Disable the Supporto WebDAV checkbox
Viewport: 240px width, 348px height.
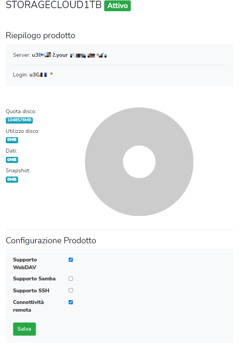click(x=71, y=260)
